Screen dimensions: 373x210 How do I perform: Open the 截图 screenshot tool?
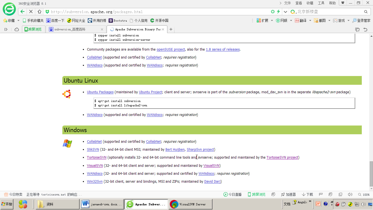320,21
